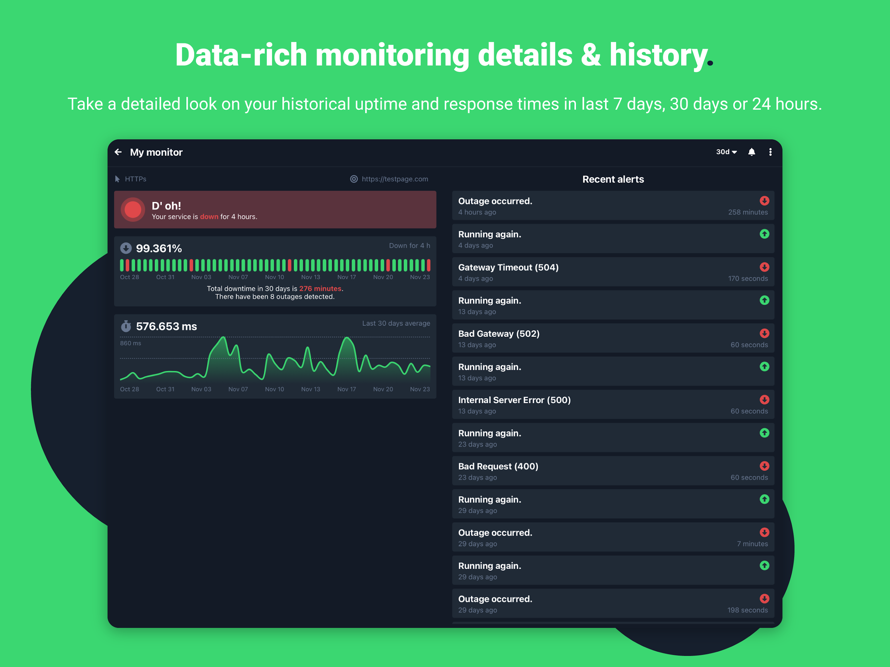Open the 30d time range dropdown

click(726, 152)
